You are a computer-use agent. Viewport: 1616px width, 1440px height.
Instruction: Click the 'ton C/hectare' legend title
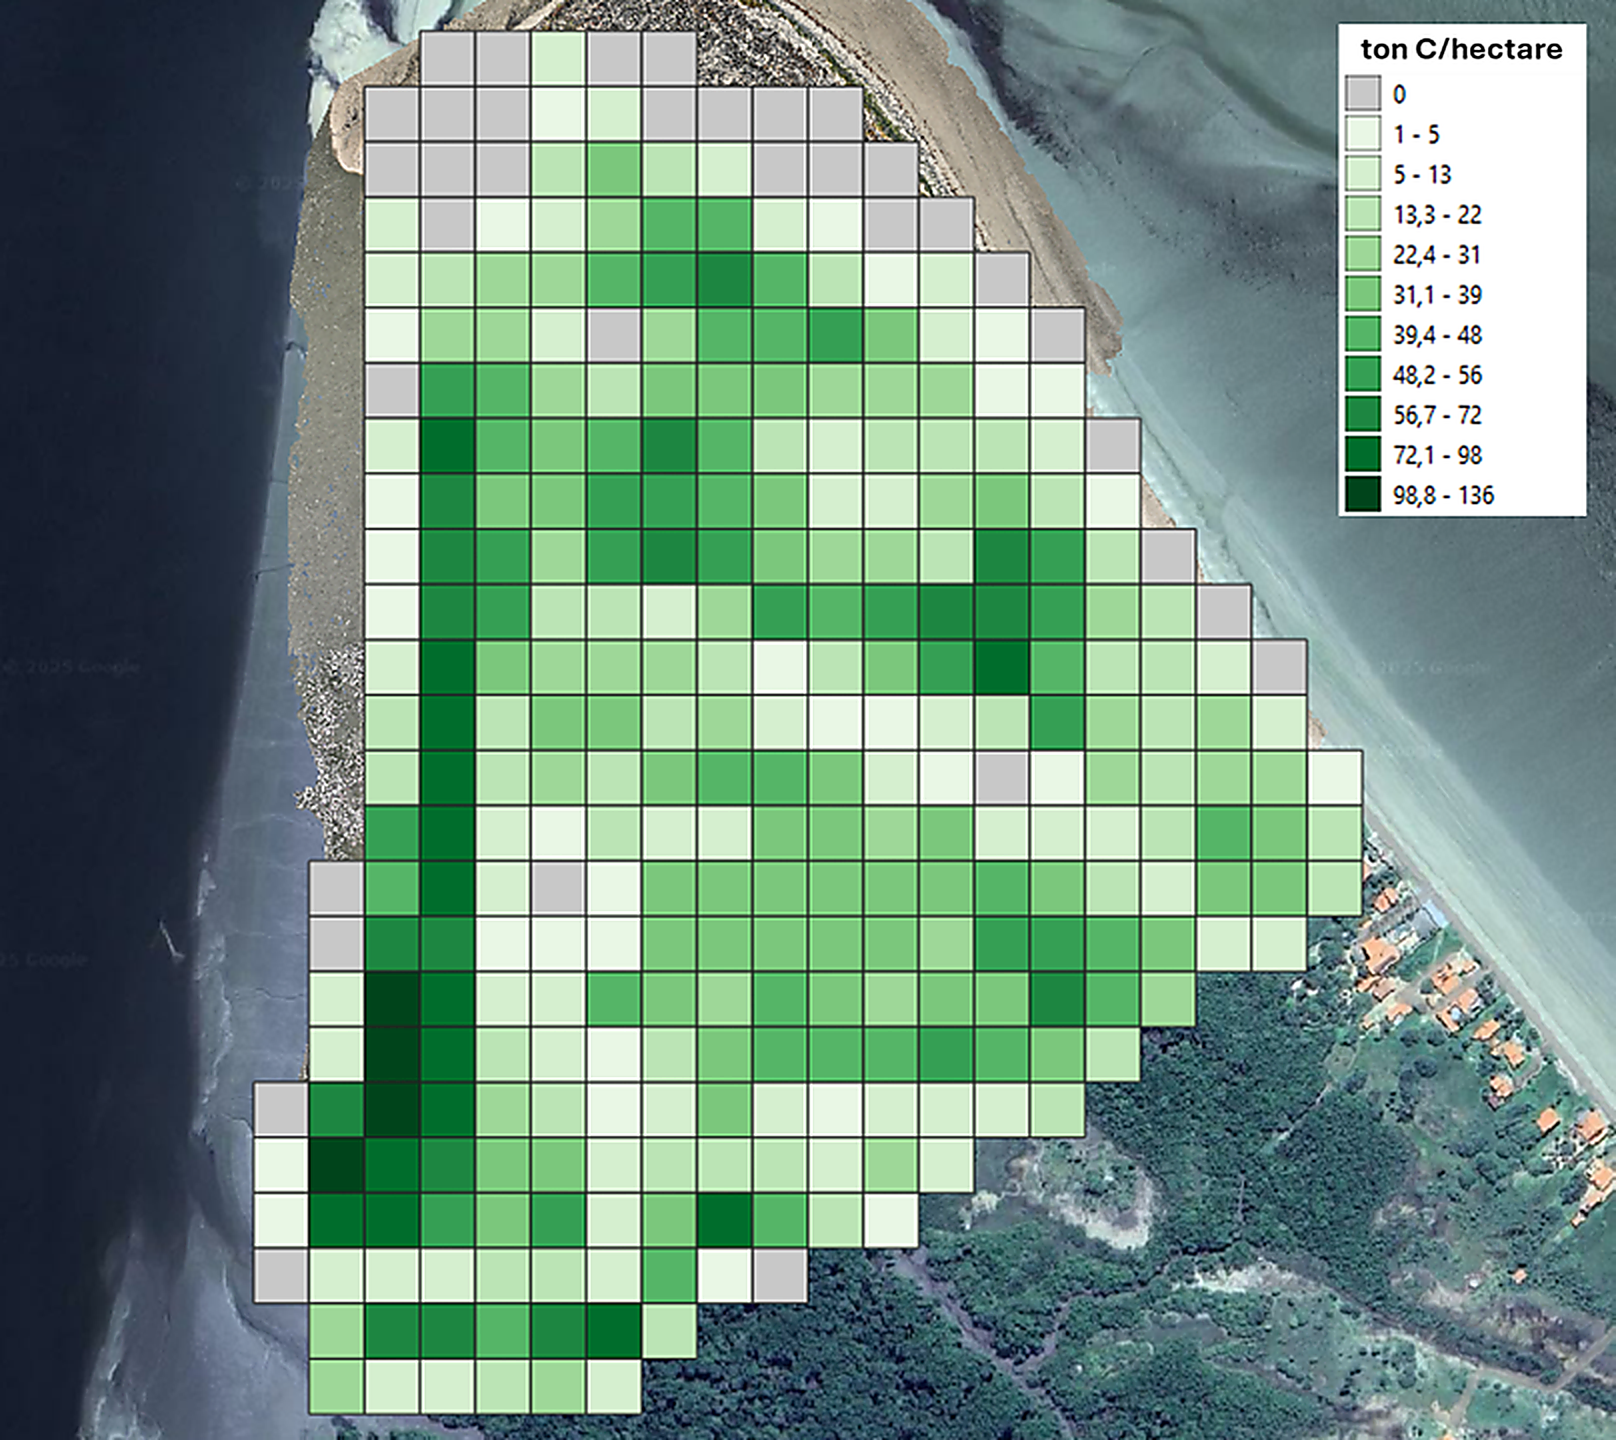click(x=1461, y=49)
